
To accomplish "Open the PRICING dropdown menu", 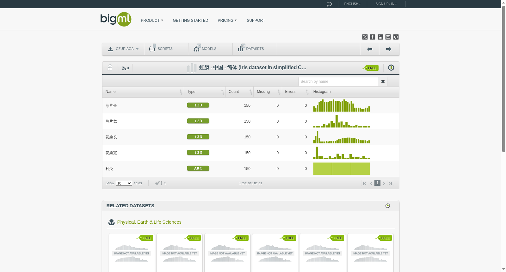I will pyautogui.click(x=227, y=21).
